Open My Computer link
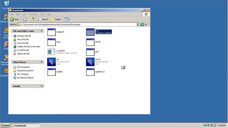 23,74
